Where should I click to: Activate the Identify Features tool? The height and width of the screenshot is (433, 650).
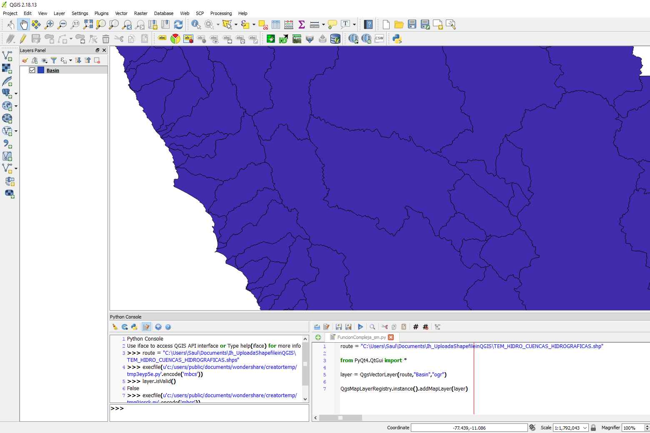coord(196,24)
